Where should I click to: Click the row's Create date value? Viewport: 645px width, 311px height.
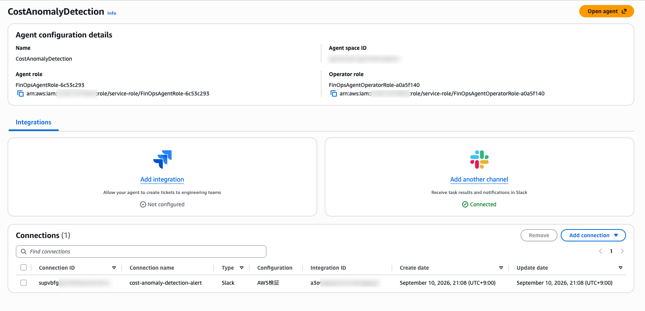[x=448, y=283]
